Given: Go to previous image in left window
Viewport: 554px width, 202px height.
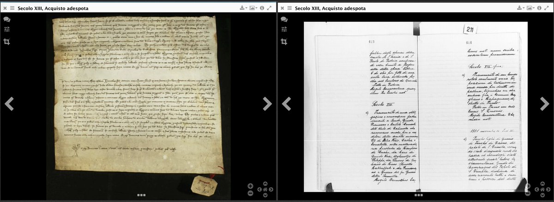Looking at the screenshot, I should (x=9, y=104).
